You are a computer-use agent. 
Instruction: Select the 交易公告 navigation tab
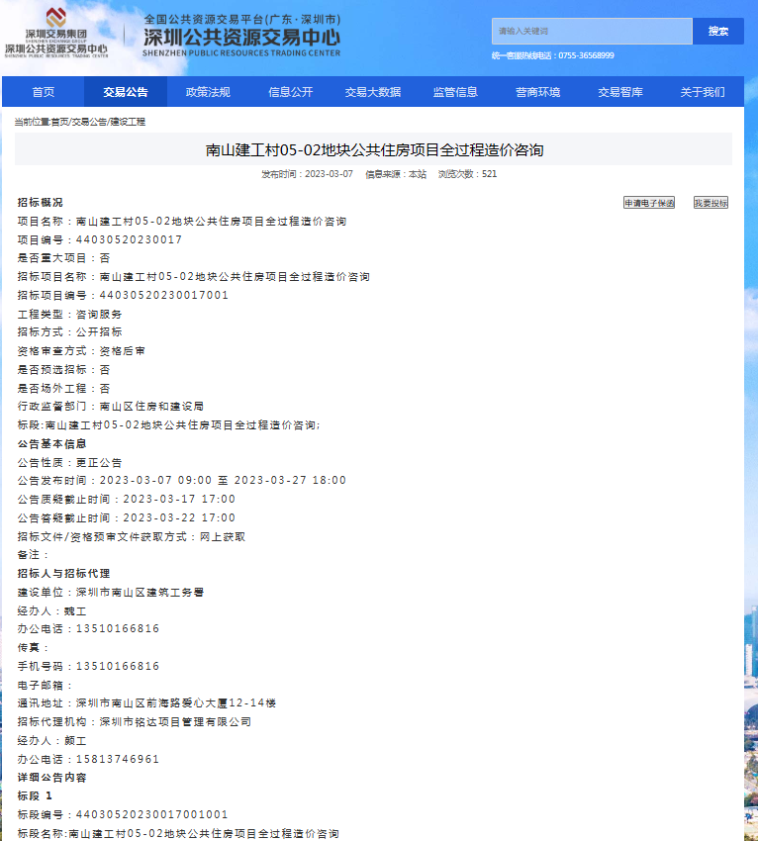coord(126,92)
